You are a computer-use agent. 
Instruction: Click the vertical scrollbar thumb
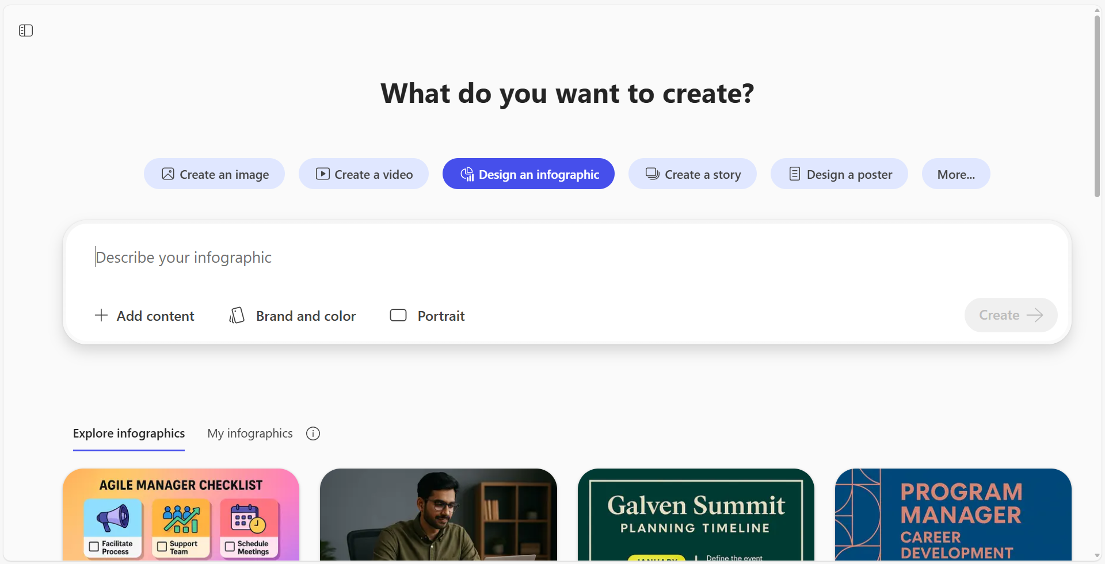coord(1097,106)
